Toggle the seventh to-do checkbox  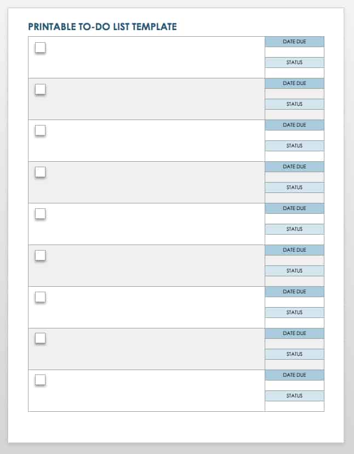pos(40,297)
